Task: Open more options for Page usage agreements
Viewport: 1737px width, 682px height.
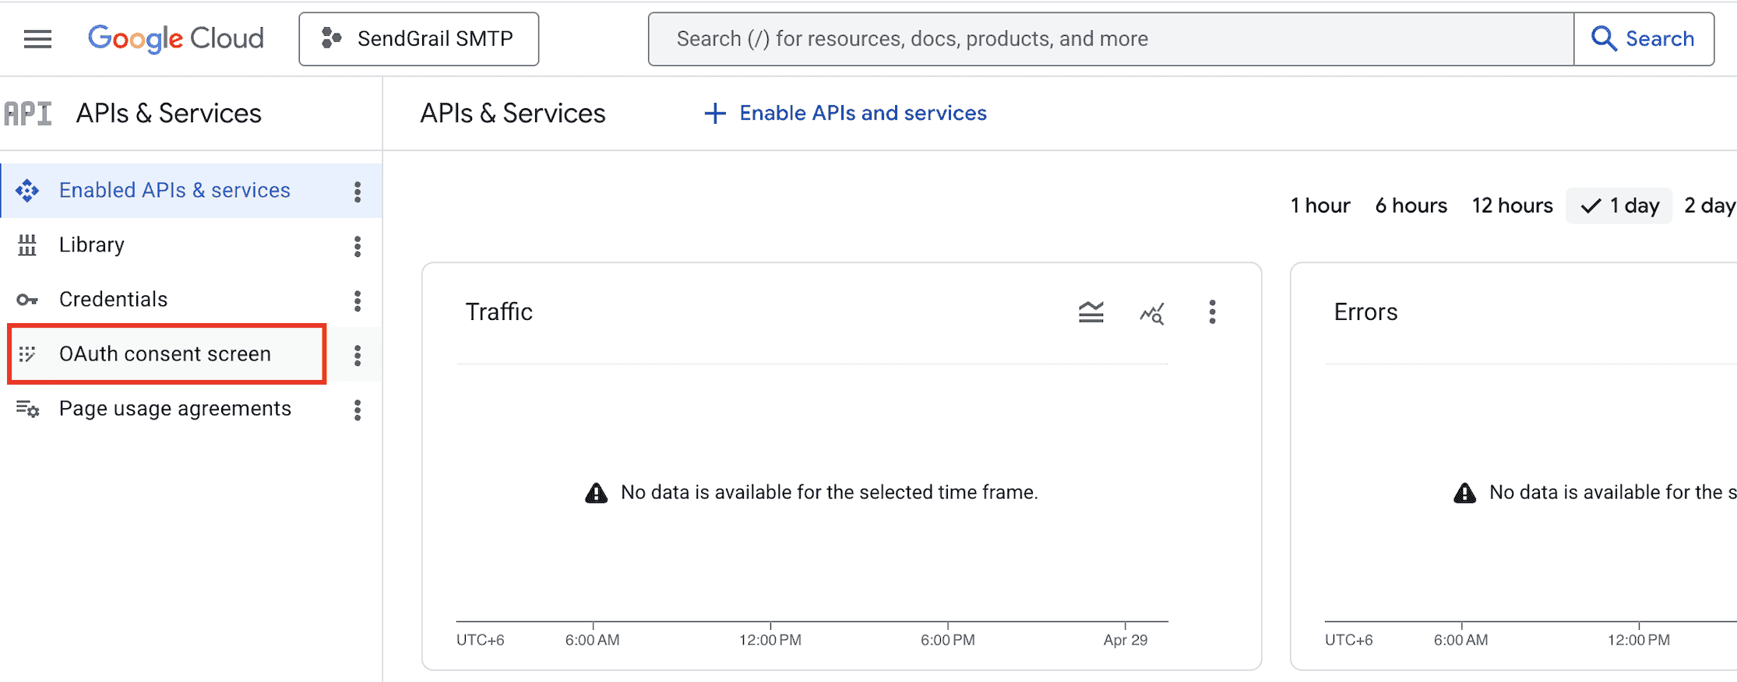Action: click(358, 410)
